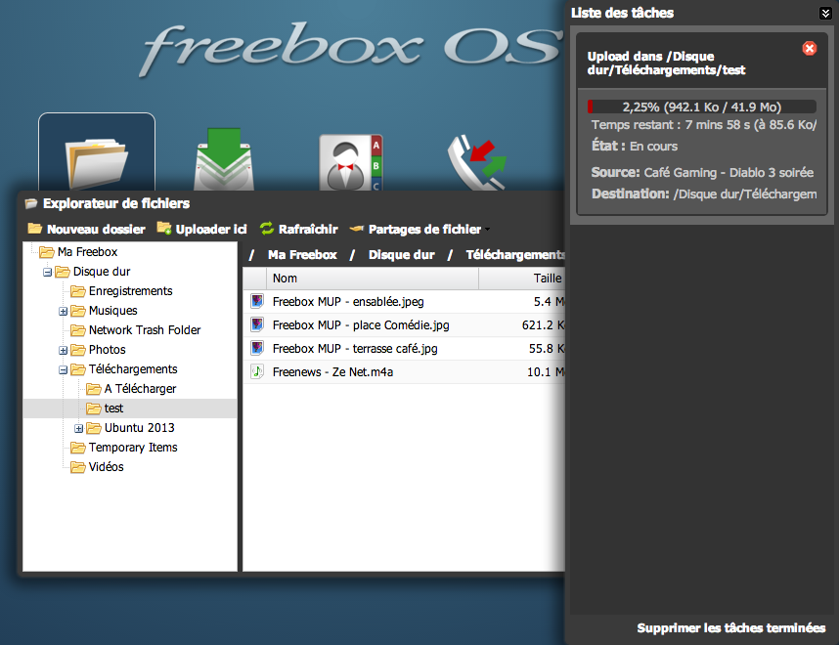Click the A Télécharger folder icon
The height and width of the screenshot is (645, 839).
pyautogui.click(x=94, y=389)
